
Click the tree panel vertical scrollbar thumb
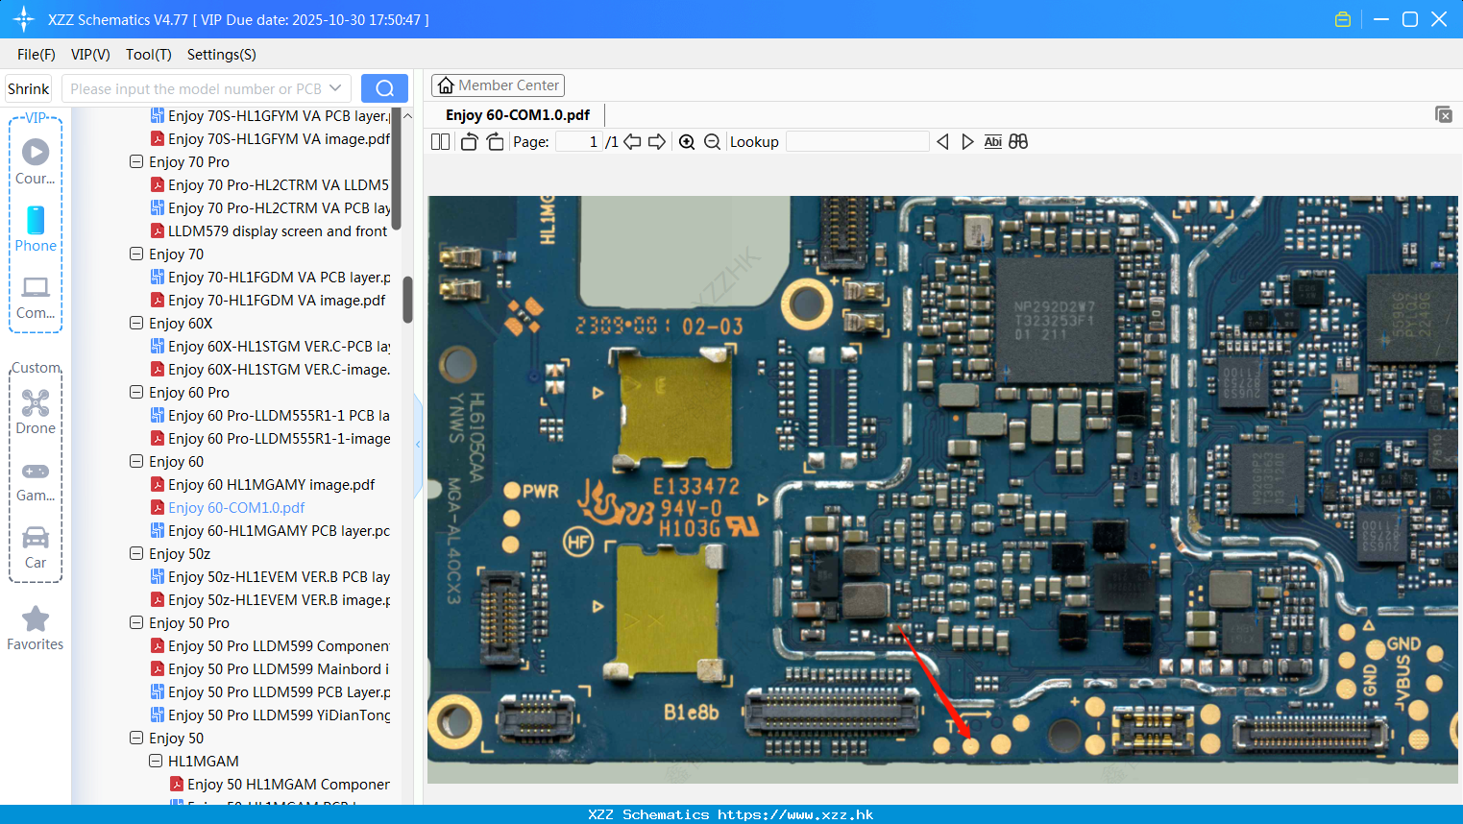pyautogui.click(x=407, y=300)
